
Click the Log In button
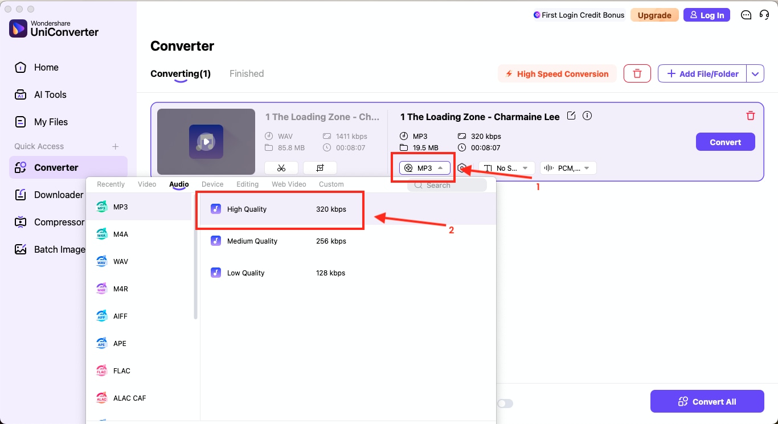[x=706, y=15]
